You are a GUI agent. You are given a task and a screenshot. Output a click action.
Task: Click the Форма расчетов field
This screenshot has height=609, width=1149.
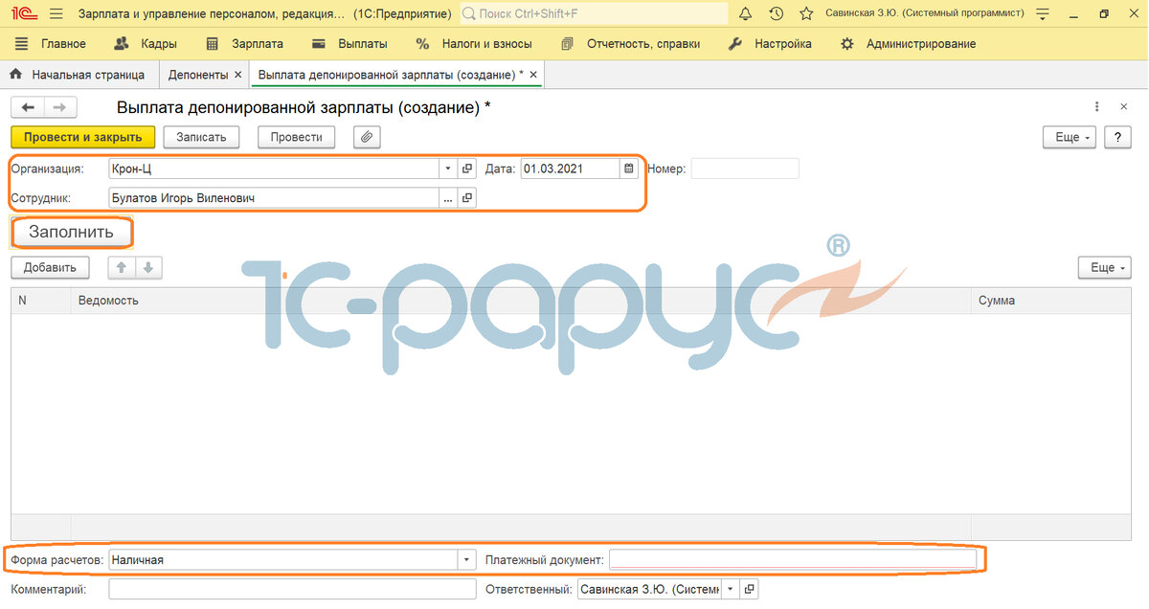click(x=282, y=559)
